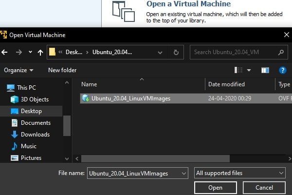Click the VMware icon in dialog title bar
The height and width of the screenshot is (195, 292).
pos(3,35)
